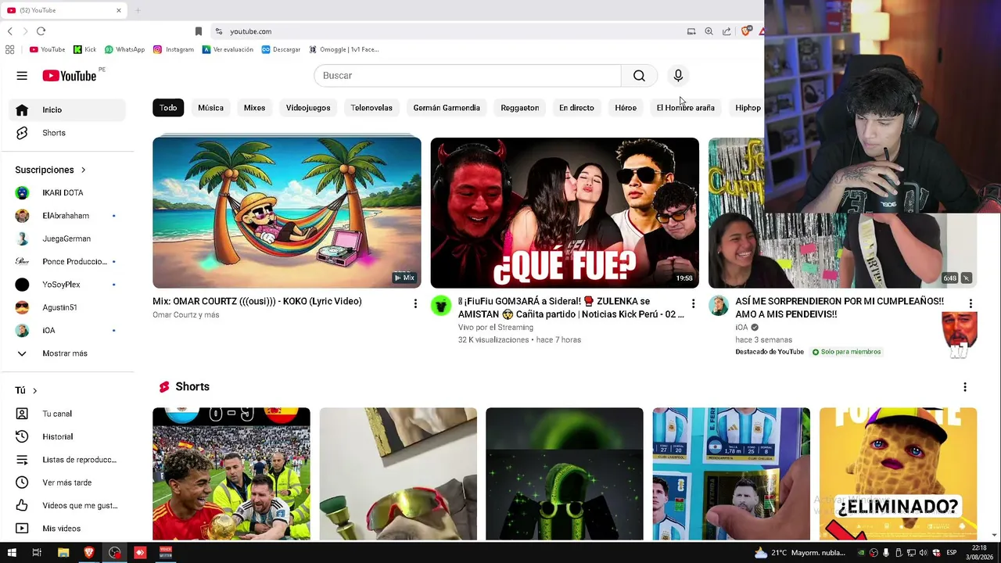Click the Buscar search field
Viewport: 1001px width, 563px height.
[x=468, y=76]
